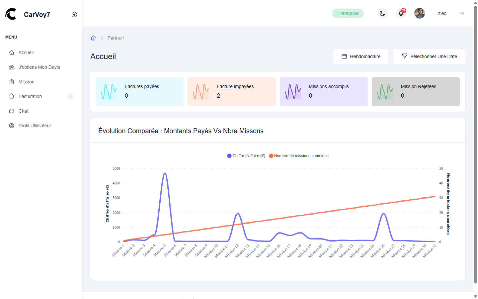Expand the zied user dropdown

coord(462,13)
